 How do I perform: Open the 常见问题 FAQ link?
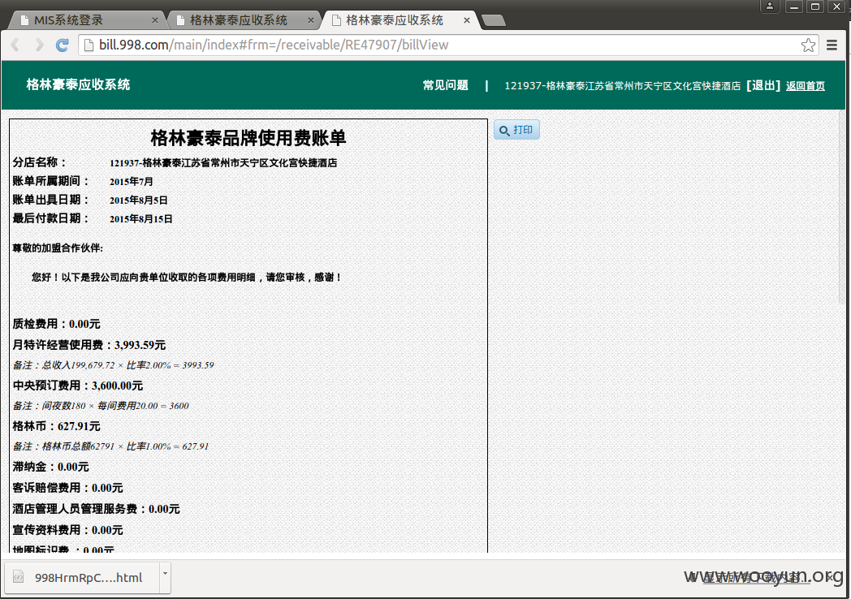pyautogui.click(x=445, y=85)
